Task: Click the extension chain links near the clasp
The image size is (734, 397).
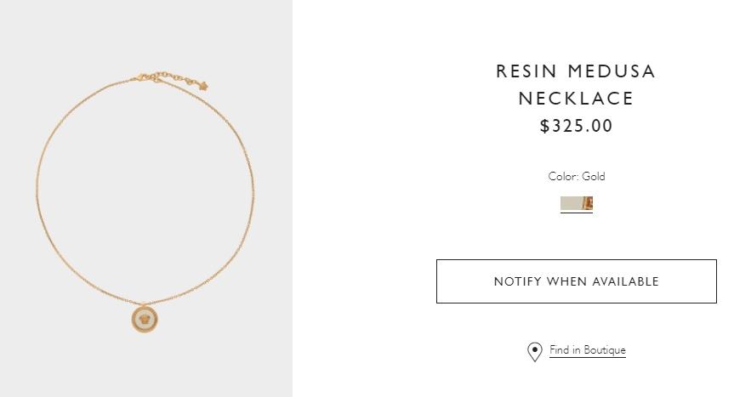Action: [180, 78]
